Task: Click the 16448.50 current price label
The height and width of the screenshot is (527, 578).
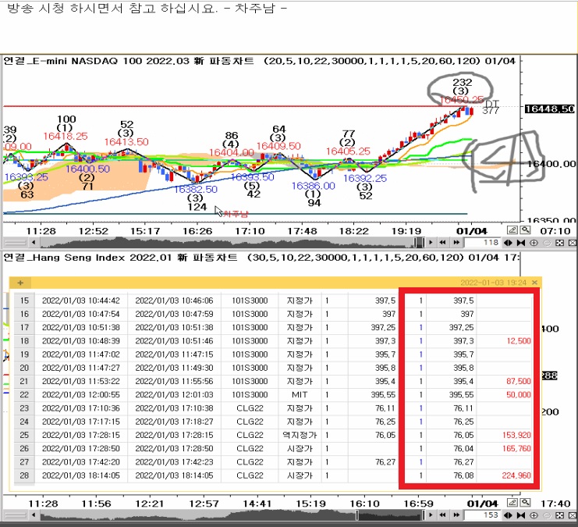Action: coord(551,109)
